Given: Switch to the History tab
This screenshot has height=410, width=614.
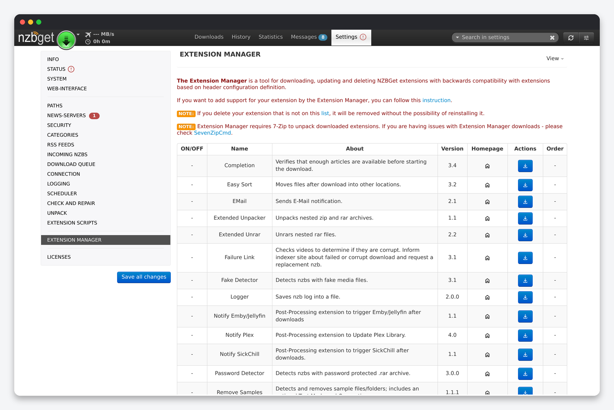Looking at the screenshot, I should click(241, 37).
